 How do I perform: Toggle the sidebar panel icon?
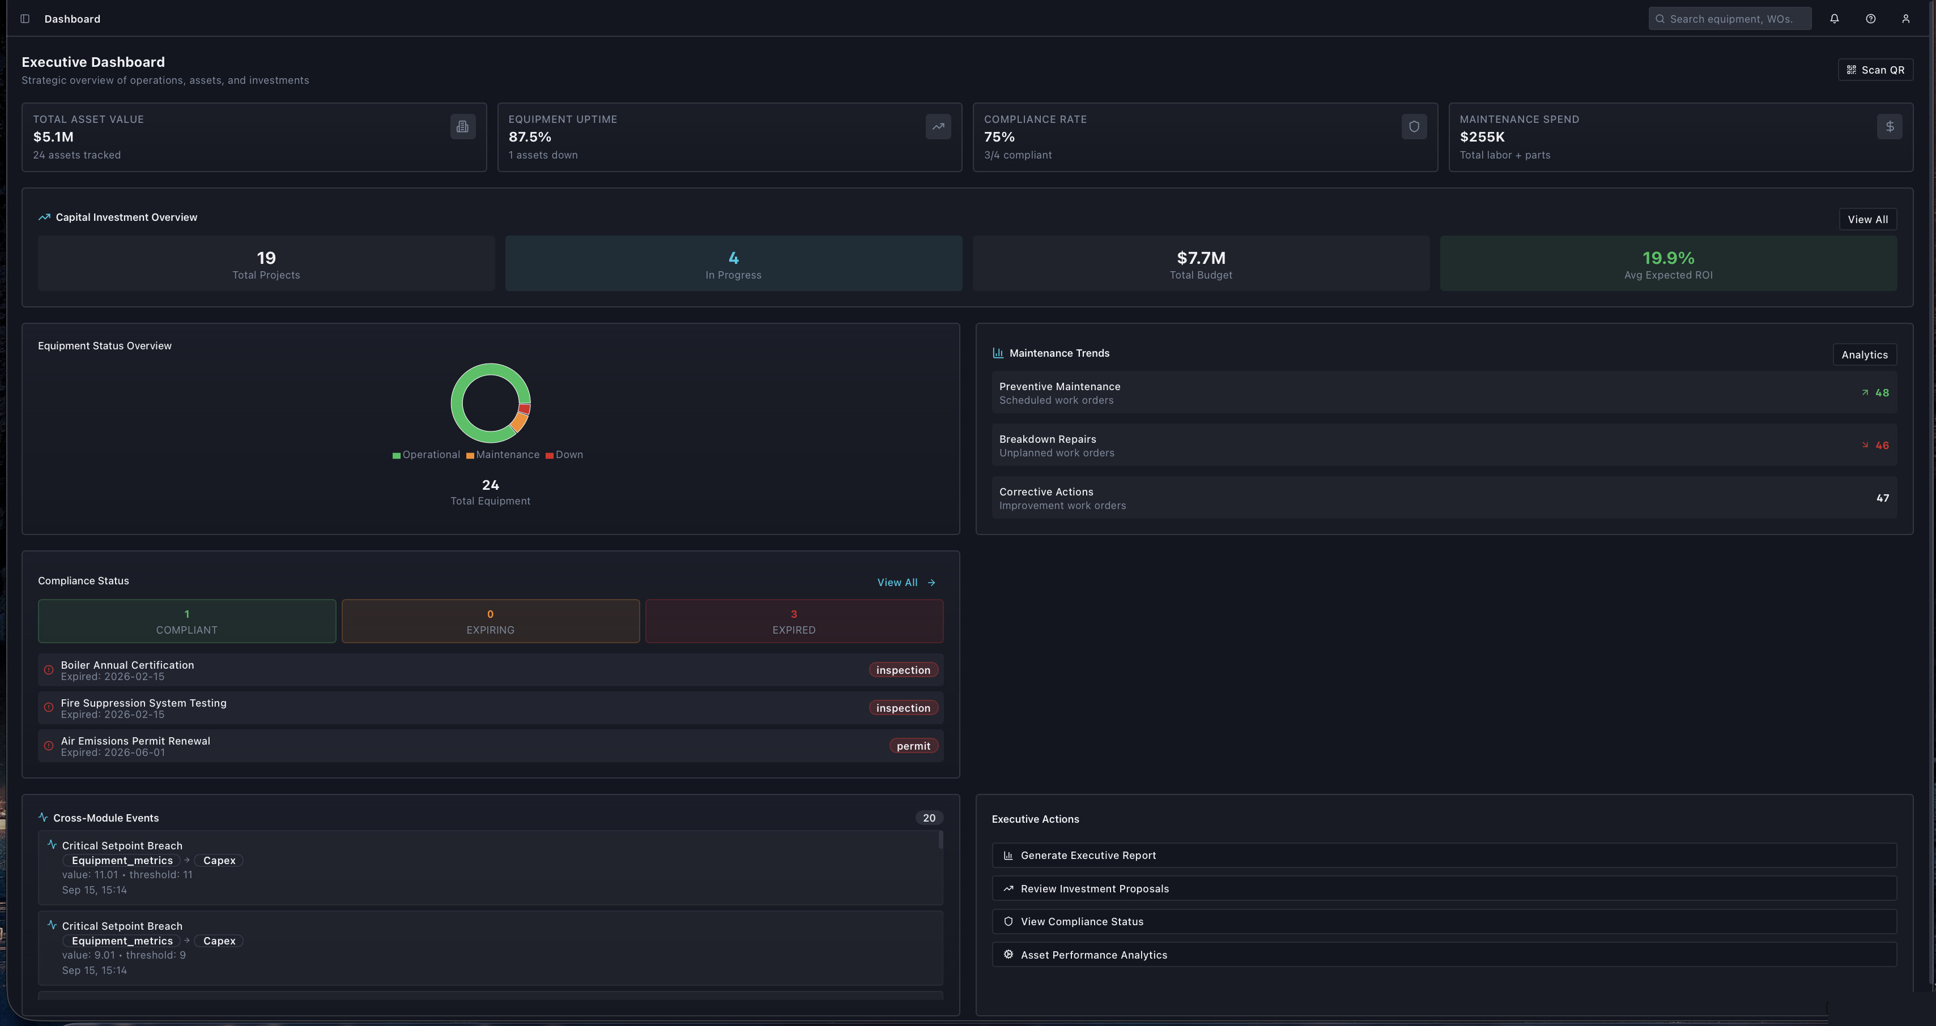25,19
